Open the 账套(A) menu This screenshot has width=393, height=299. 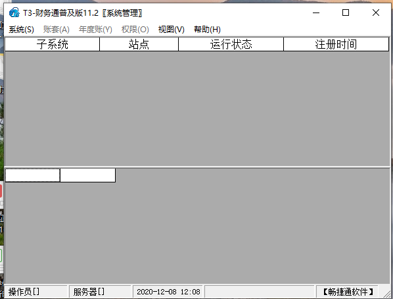click(x=56, y=30)
